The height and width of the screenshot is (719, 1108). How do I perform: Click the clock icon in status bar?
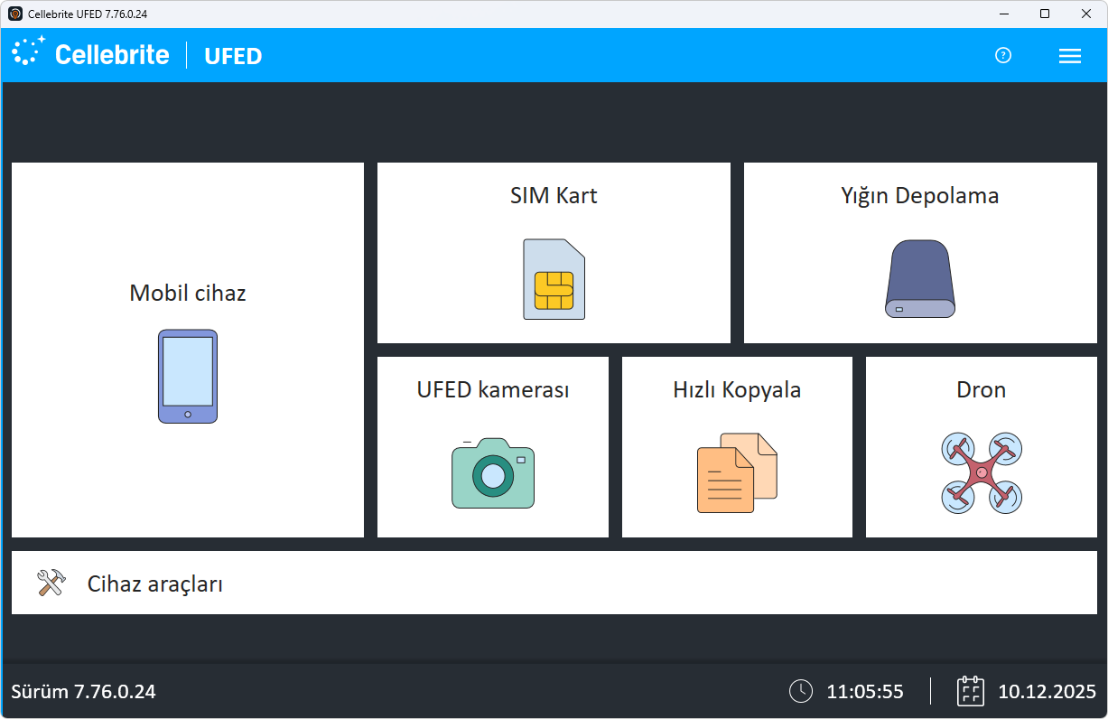[801, 691]
